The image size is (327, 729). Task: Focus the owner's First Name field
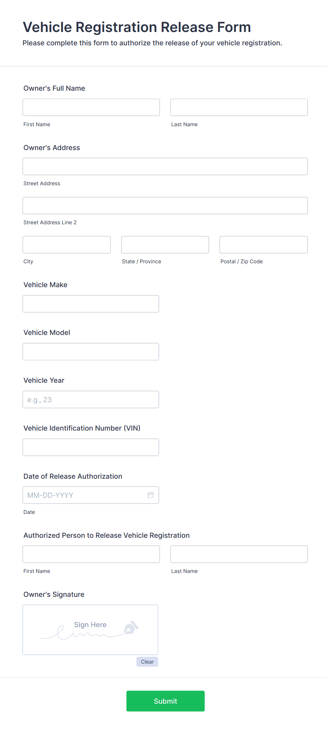click(91, 107)
